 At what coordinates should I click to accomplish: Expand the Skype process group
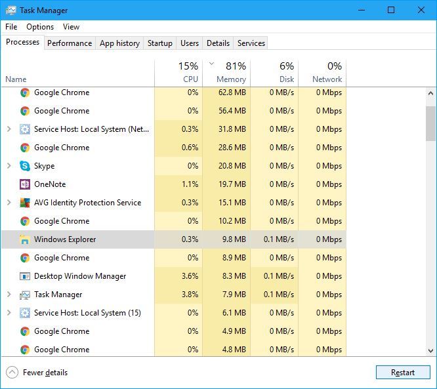(x=9, y=166)
